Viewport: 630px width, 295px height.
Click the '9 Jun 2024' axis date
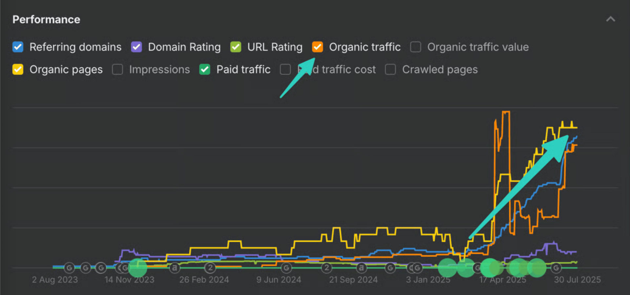(279, 280)
